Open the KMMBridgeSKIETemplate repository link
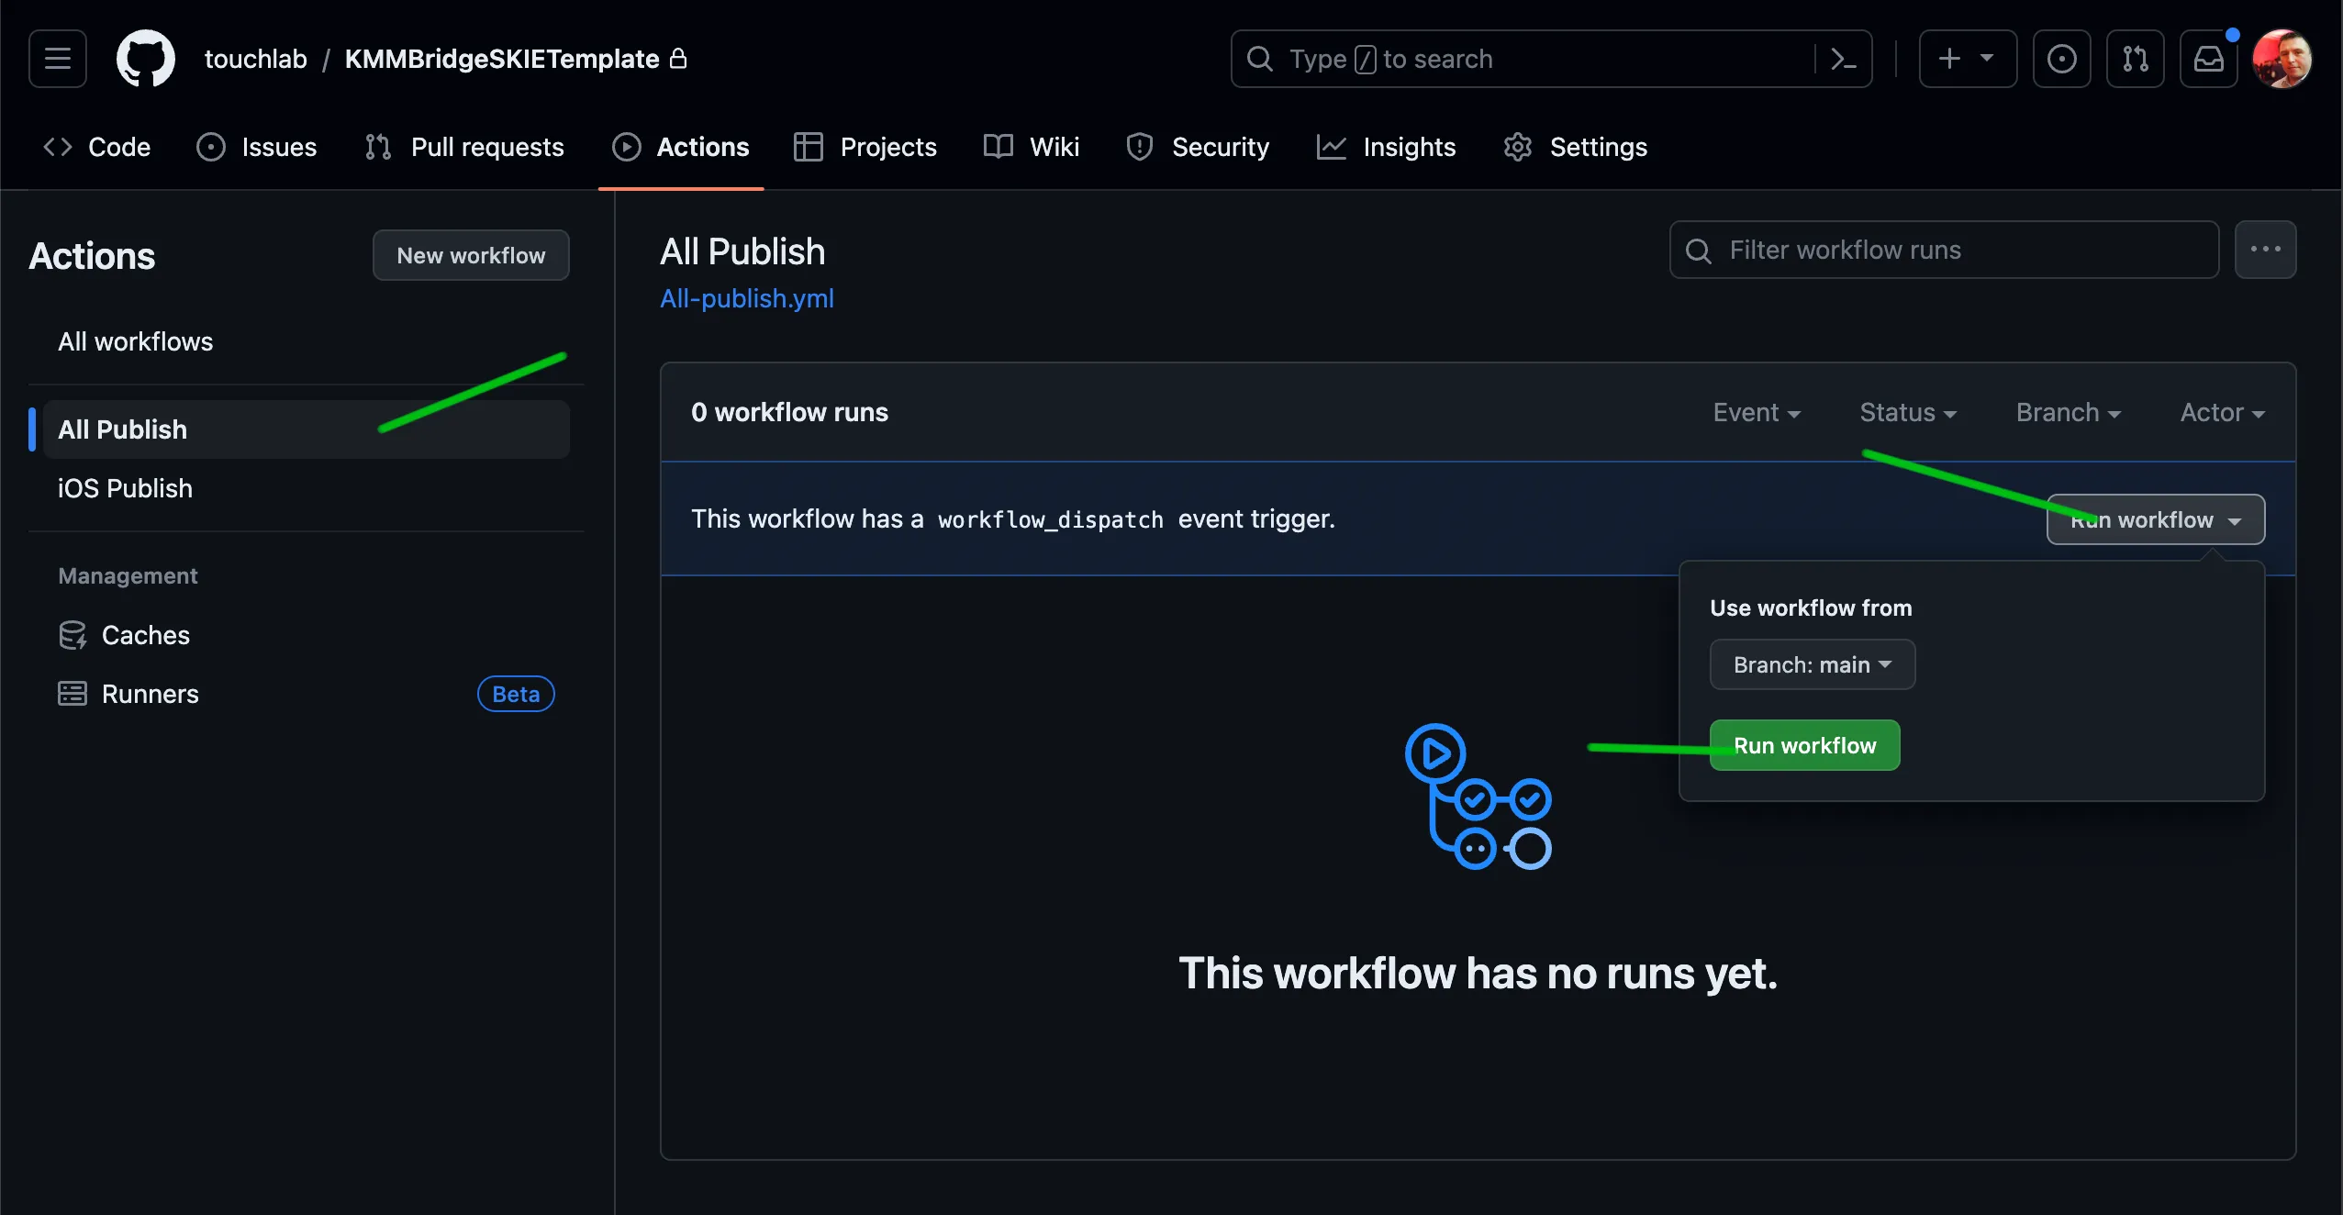The width and height of the screenshot is (2343, 1215). pos(502,59)
